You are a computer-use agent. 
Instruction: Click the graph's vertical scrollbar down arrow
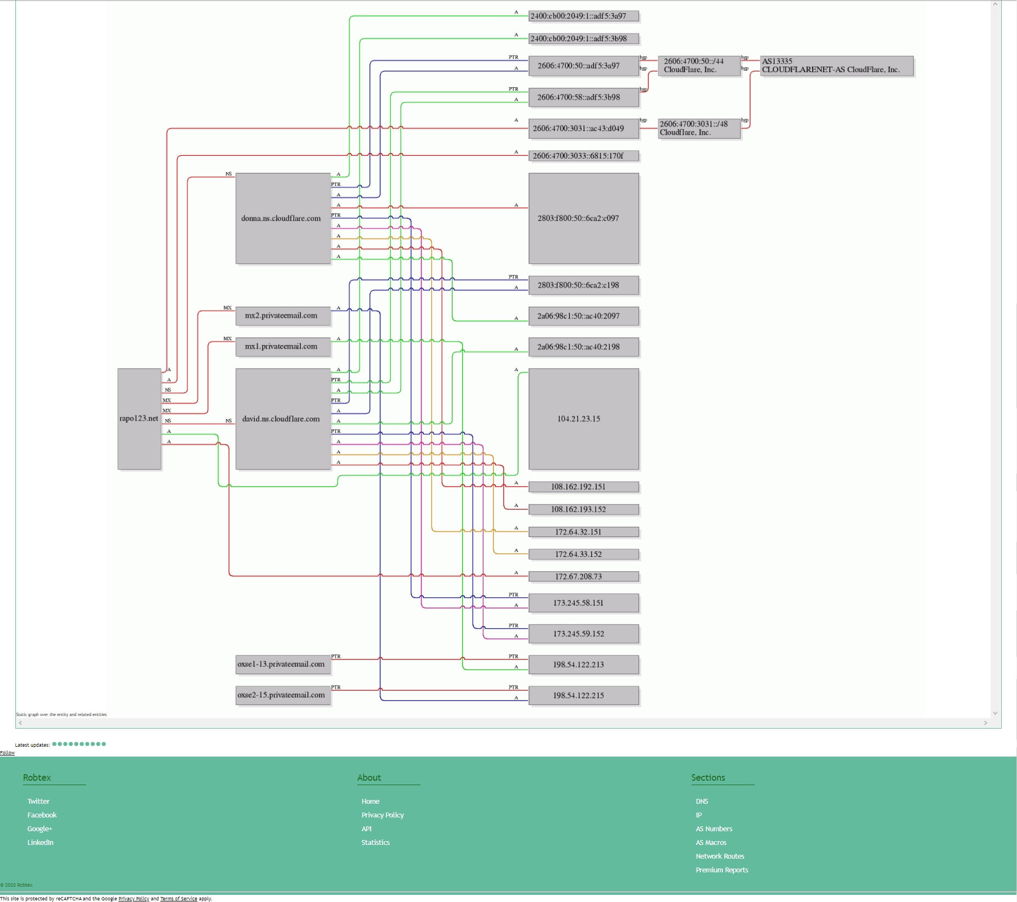[995, 713]
